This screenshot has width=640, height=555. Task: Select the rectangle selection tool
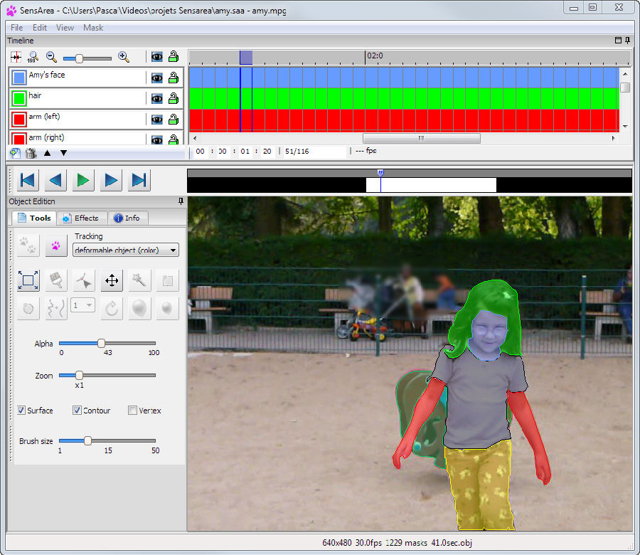point(28,280)
